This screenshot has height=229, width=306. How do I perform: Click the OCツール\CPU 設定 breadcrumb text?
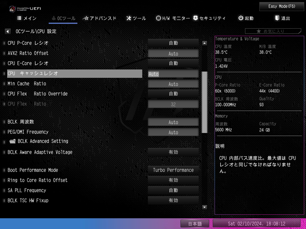[36, 31]
